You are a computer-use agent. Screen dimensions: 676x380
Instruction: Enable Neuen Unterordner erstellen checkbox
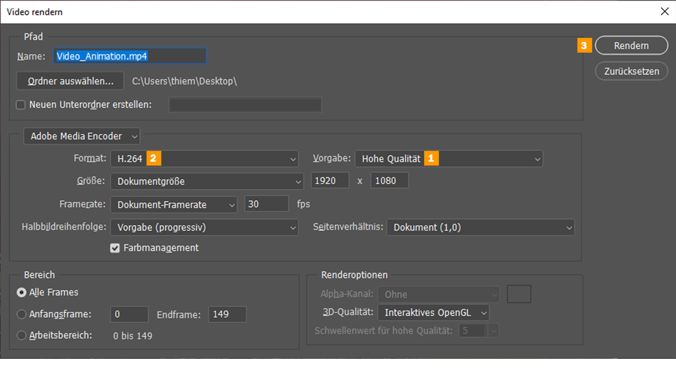pos(21,105)
